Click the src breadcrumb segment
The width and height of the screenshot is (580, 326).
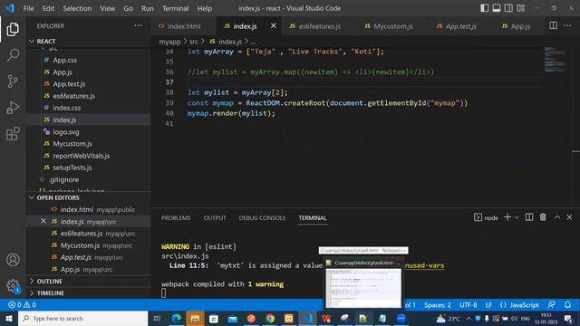[x=193, y=42]
